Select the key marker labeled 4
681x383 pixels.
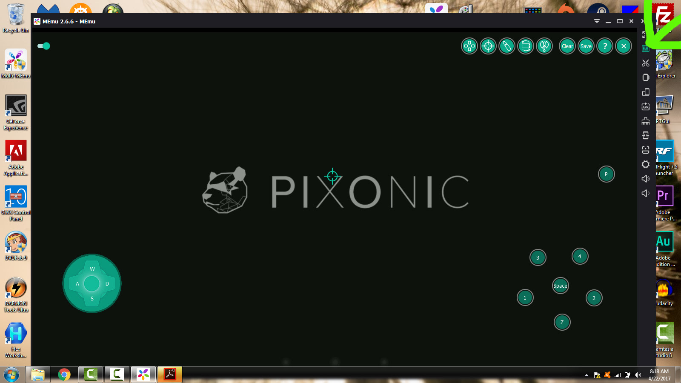click(x=580, y=256)
